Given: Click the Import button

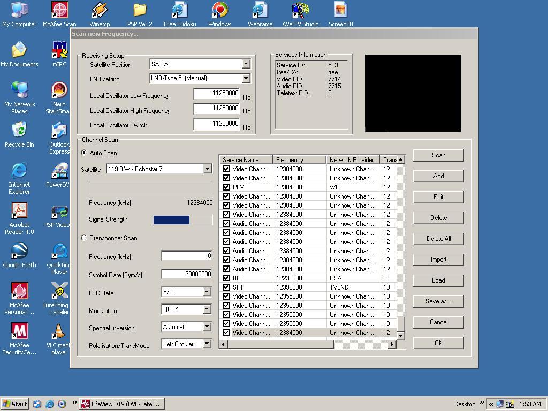Looking at the screenshot, I should point(438,260).
